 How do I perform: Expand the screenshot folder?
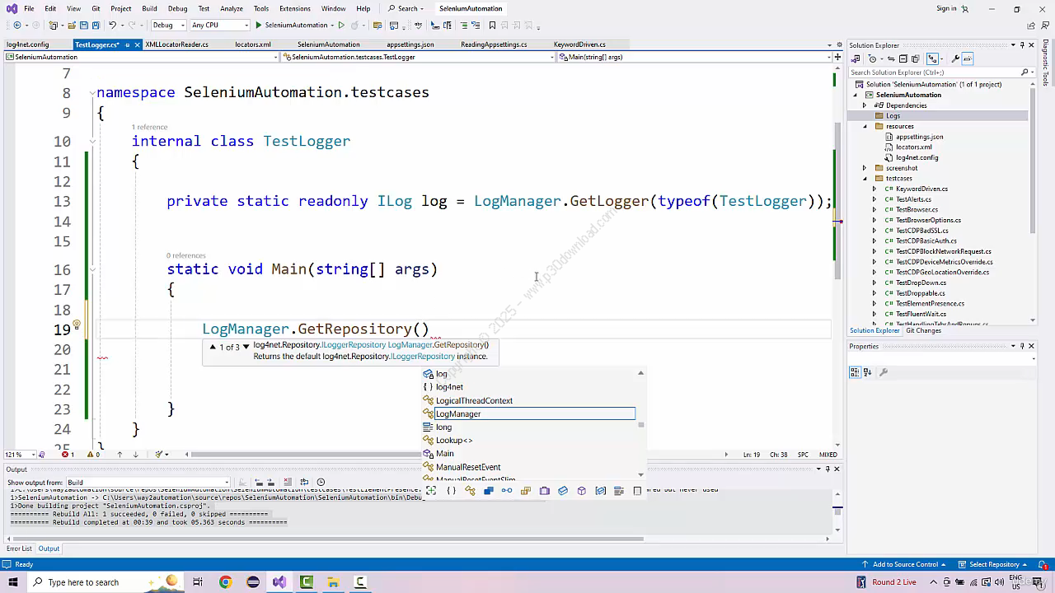[865, 168]
